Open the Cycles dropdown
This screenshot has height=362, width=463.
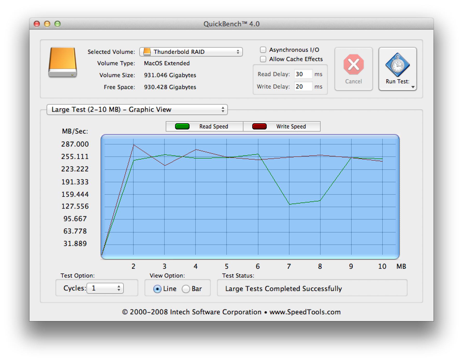click(105, 288)
